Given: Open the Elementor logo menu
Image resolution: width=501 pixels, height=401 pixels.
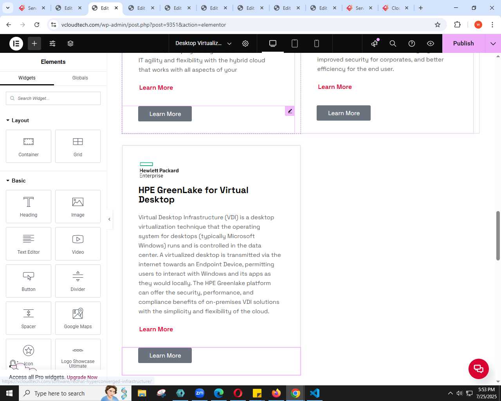Looking at the screenshot, I should (x=16, y=43).
